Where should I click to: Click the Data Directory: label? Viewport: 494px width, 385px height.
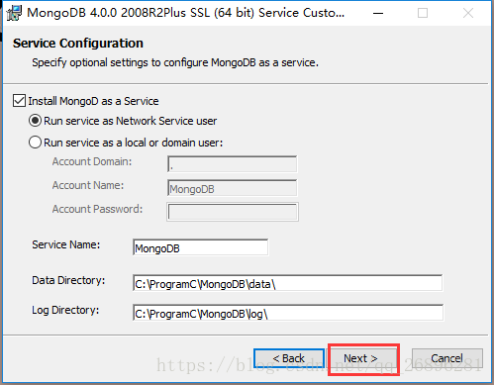click(68, 280)
